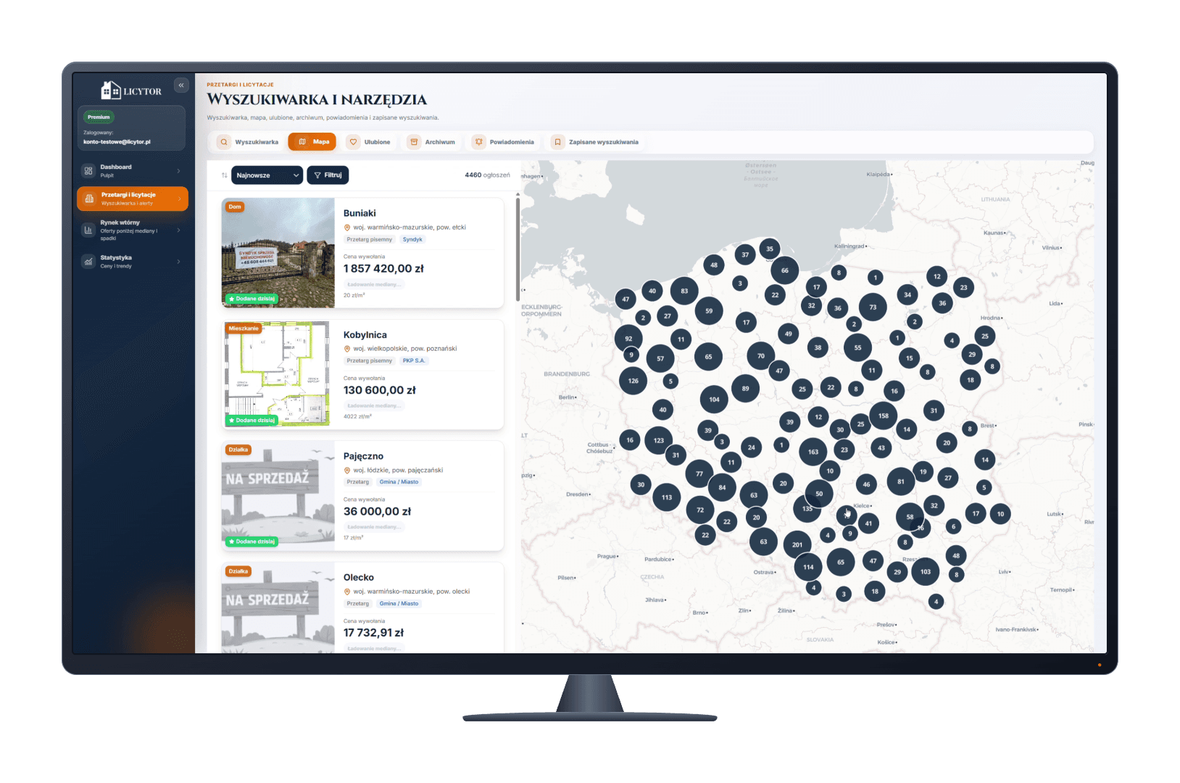The width and height of the screenshot is (1180, 783).
Task: Click the Licytor house logo
Action: 111,90
